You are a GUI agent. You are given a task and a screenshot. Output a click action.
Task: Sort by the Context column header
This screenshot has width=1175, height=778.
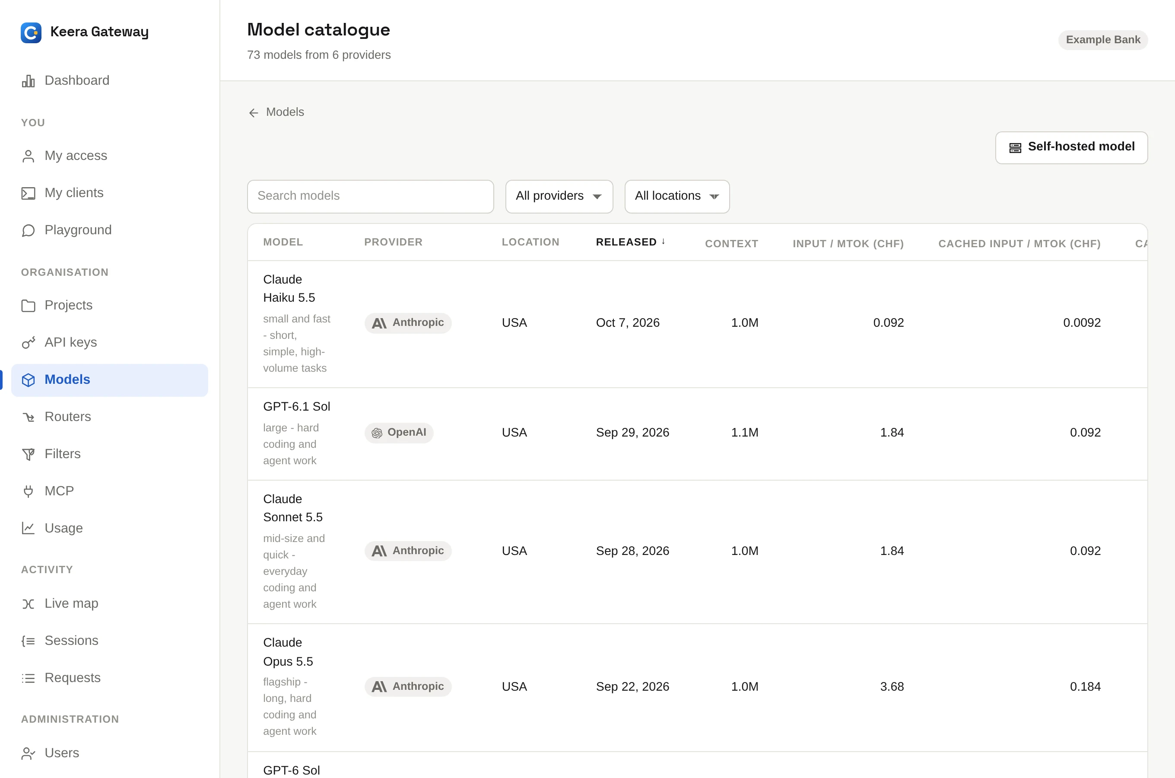coord(731,244)
